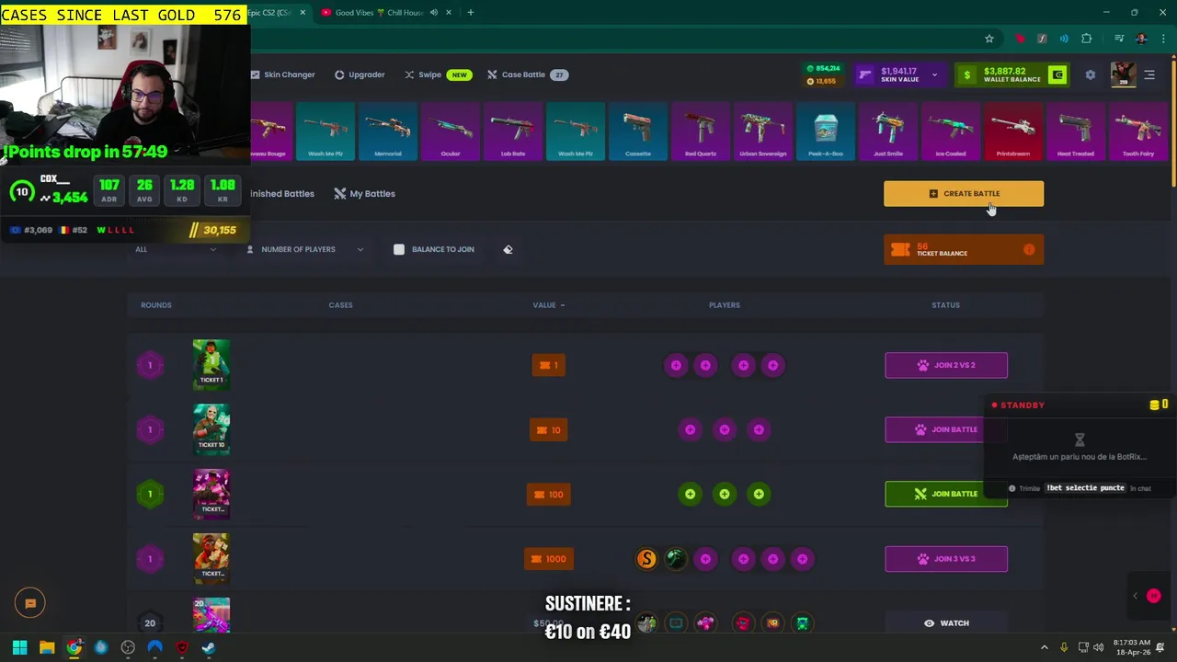The image size is (1177, 662).
Task: Click first green player slot in 100-ticket row
Action: tap(690, 494)
